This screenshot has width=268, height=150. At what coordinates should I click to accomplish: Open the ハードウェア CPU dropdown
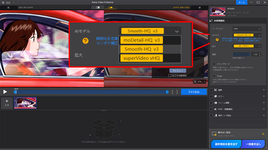(x=247, y=29)
